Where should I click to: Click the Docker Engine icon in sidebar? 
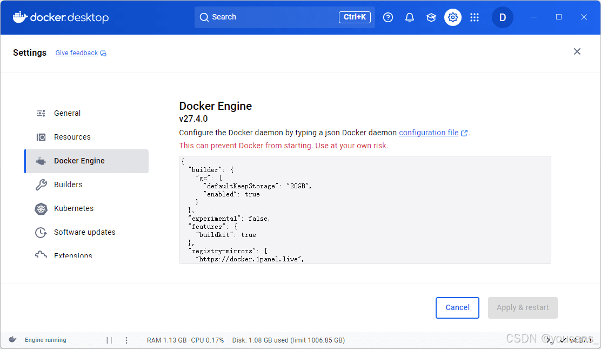pyautogui.click(x=41, y=161)
